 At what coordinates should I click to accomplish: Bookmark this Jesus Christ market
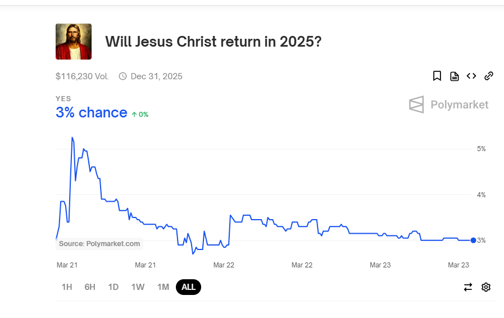point(437,76)
